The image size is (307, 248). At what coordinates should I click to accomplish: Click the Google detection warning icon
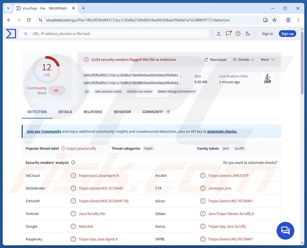point(73,227)
